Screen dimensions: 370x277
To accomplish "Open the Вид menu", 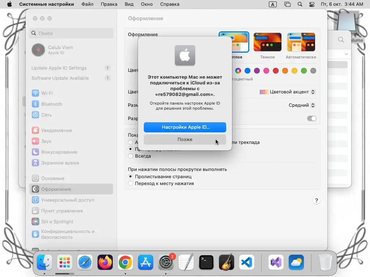I will pos(129,4).
